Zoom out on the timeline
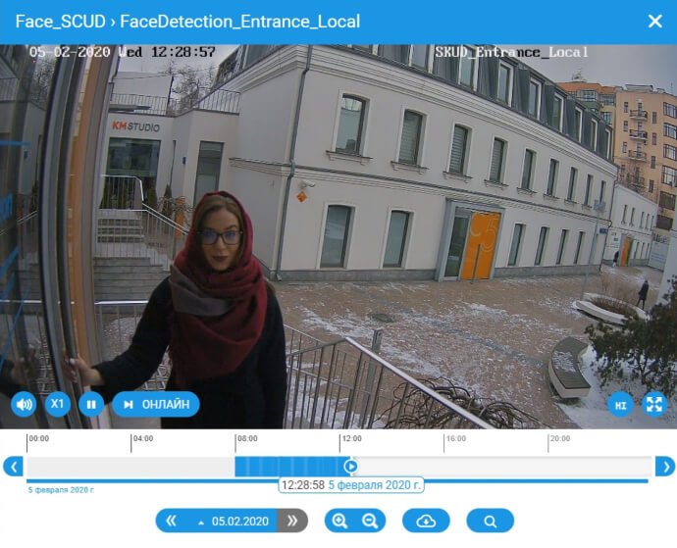The image size is (677, 548). (x=370, y=522)
